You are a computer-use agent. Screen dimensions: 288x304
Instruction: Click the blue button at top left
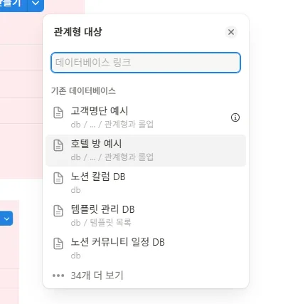click(x=14, y=4)
